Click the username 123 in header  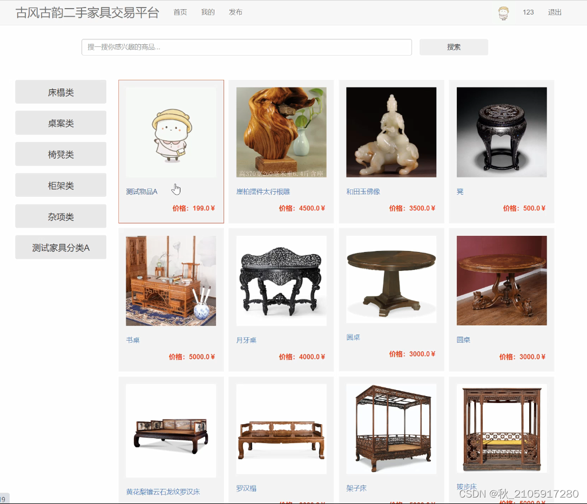tap(528, 12)
